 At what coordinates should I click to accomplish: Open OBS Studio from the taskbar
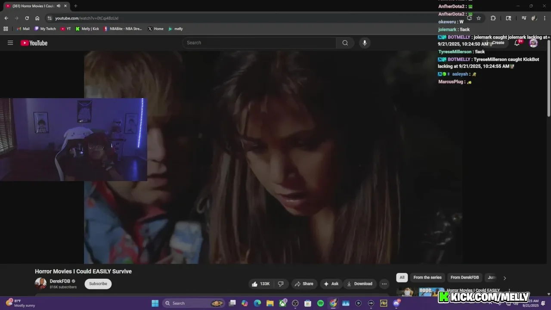click(295, 303)
